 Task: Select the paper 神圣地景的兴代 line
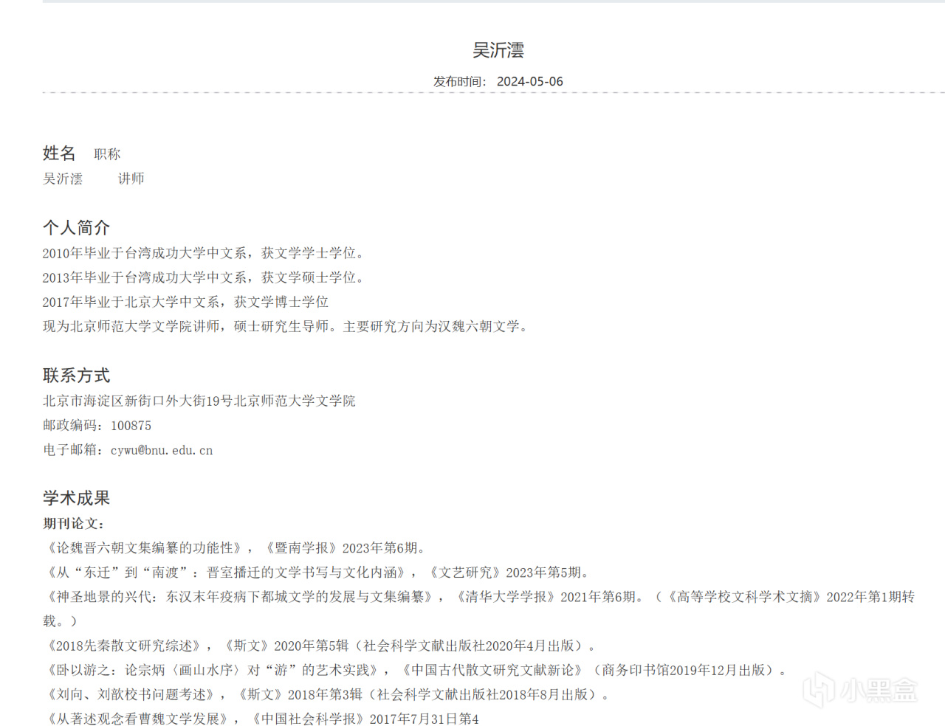[479, 609]
